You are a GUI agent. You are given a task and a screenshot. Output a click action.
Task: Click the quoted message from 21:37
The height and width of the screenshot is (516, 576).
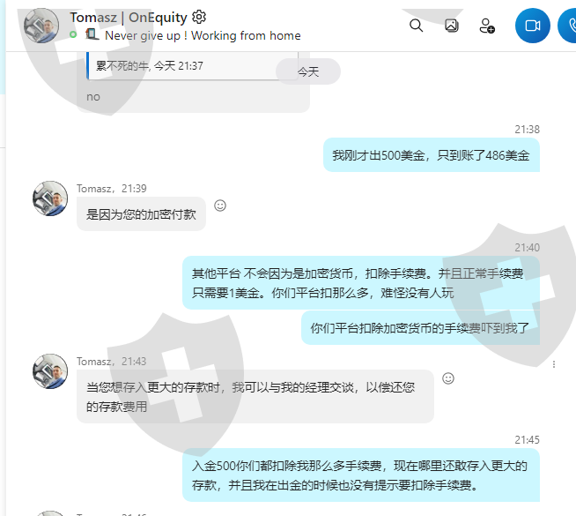coord(192,66)
